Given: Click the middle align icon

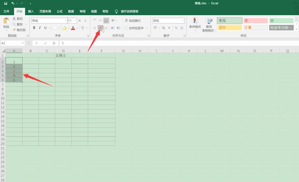Looking at the screenshot, I should pos(101,20).
